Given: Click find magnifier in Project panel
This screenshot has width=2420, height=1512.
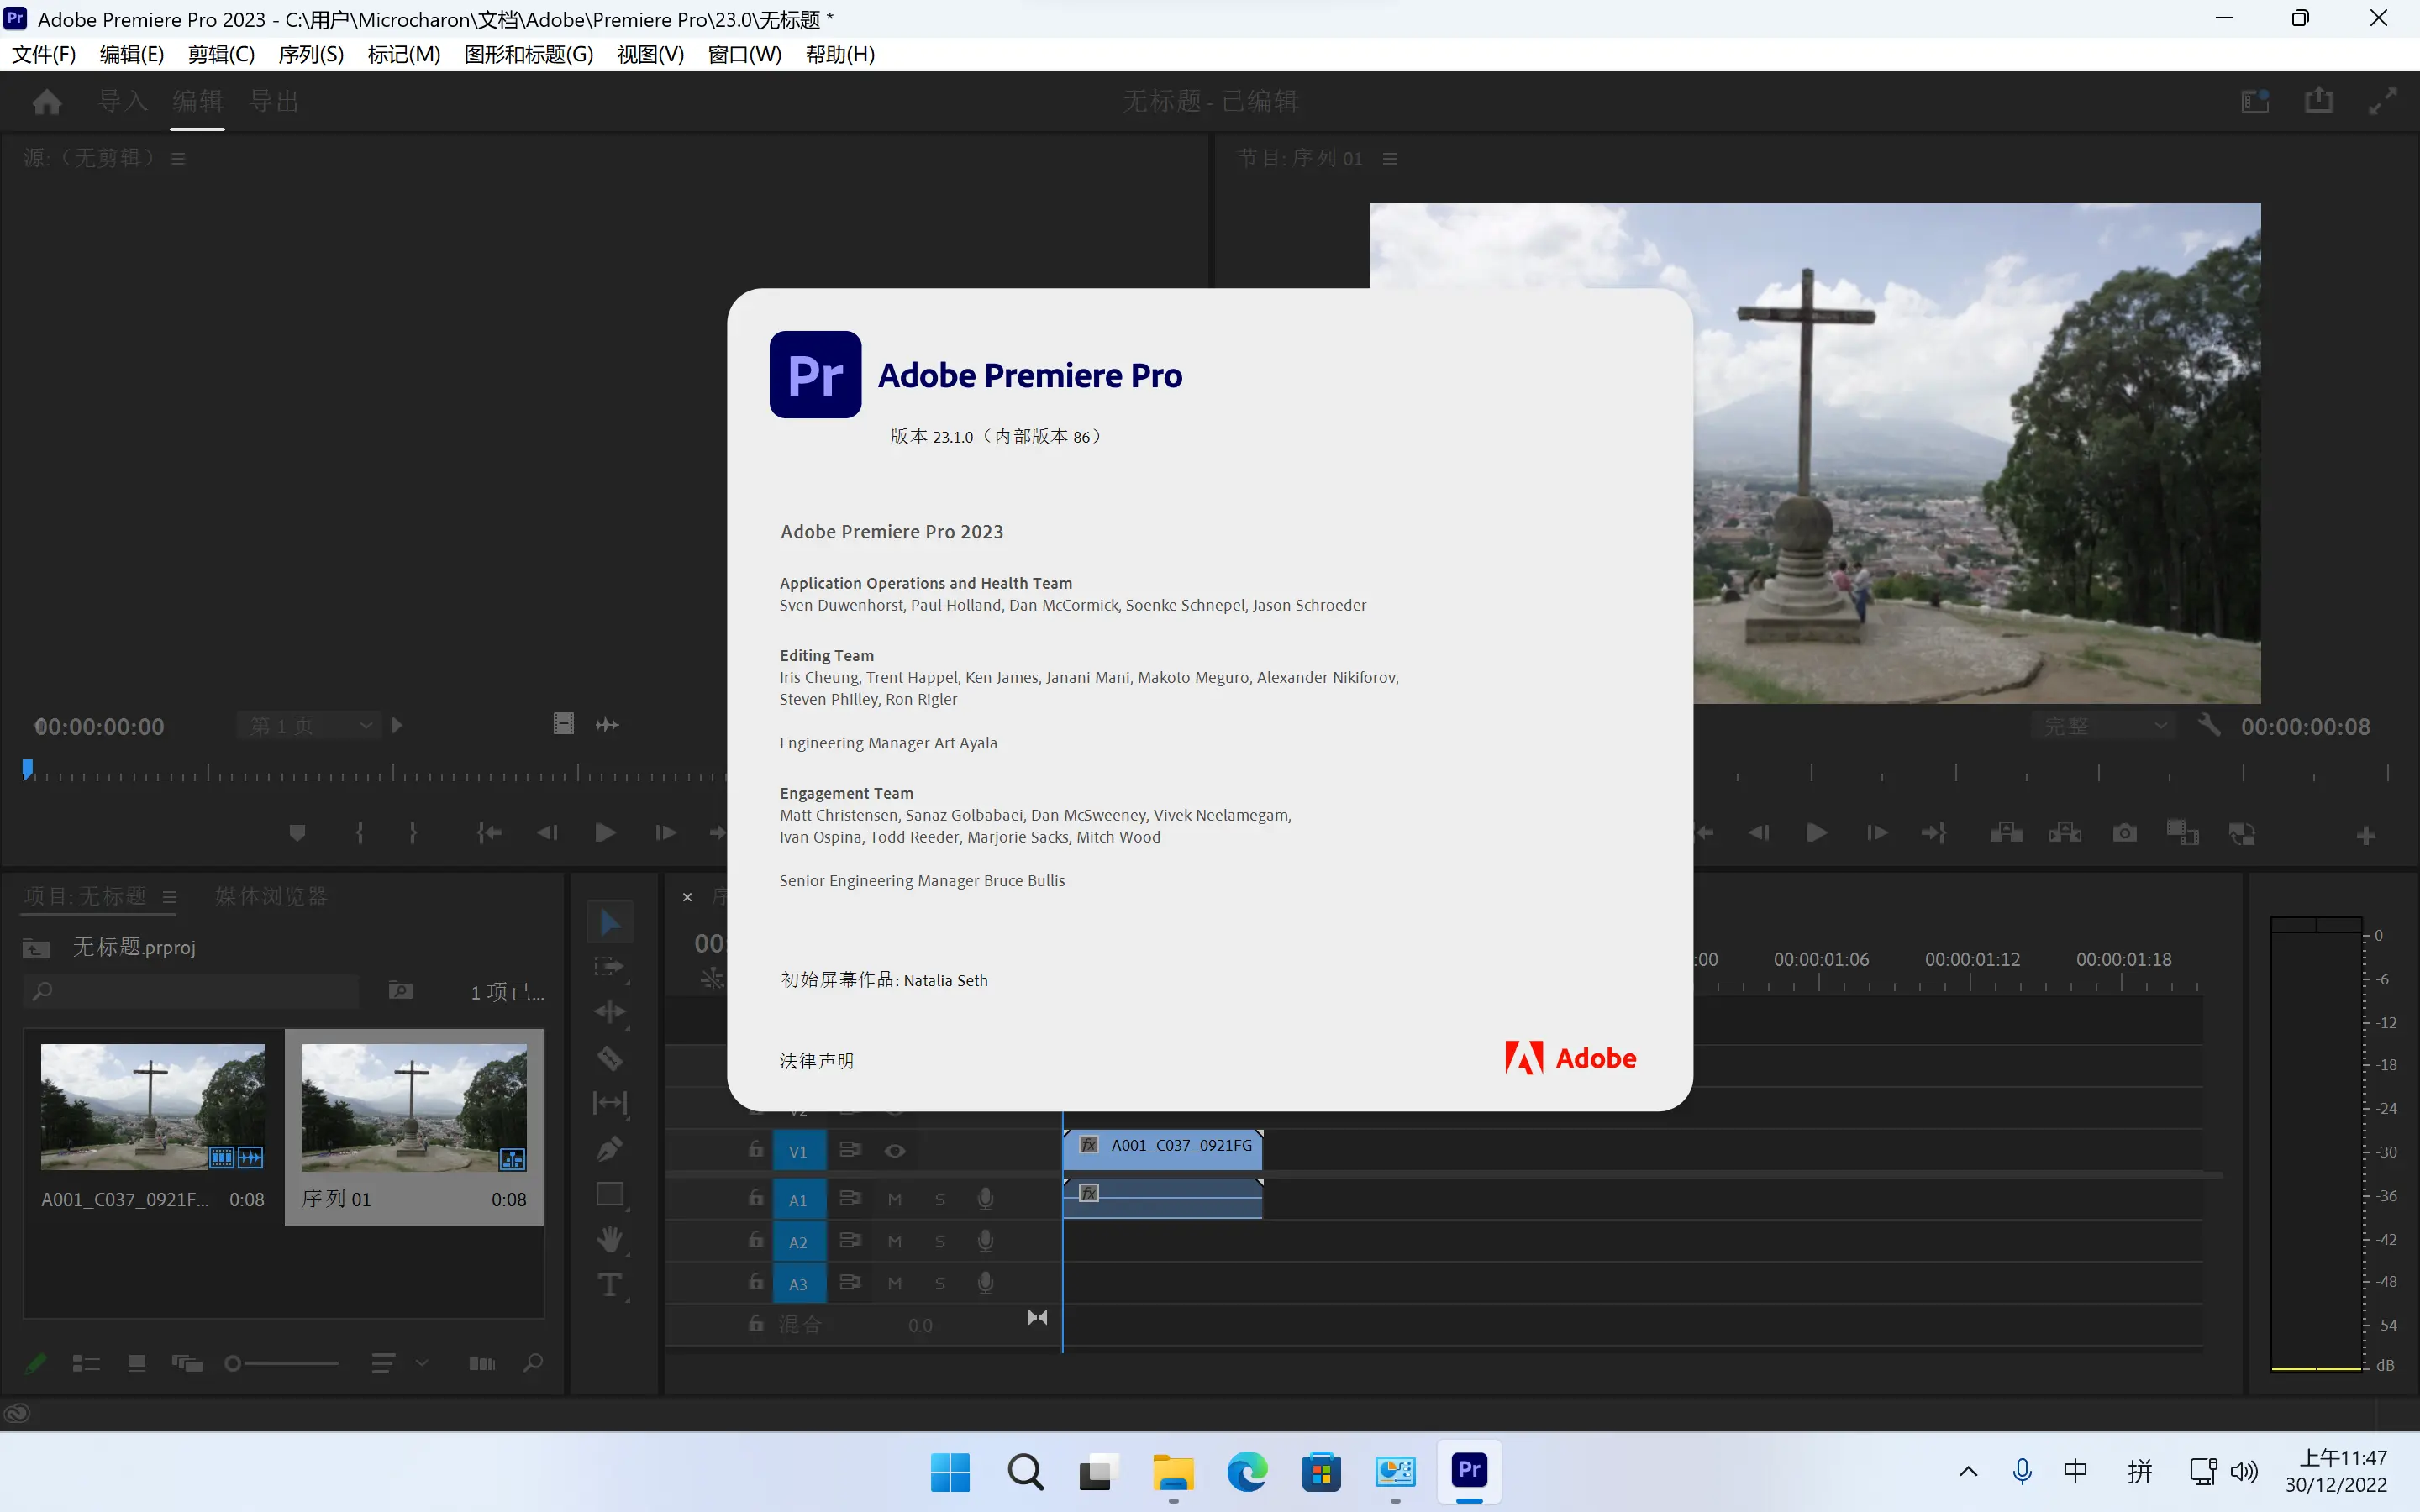Looking at the screenshot, I should [534, 1363].
